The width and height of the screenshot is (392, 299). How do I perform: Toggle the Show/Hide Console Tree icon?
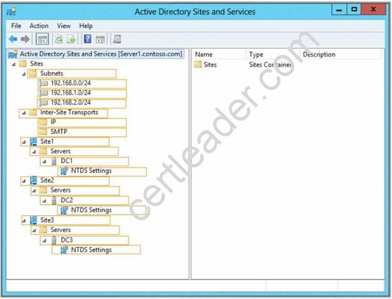coord(41,39)
